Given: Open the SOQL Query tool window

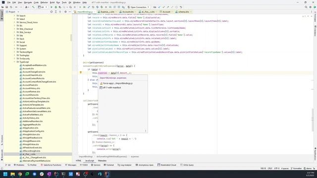Looking at the screenshot, I should 187,165.
